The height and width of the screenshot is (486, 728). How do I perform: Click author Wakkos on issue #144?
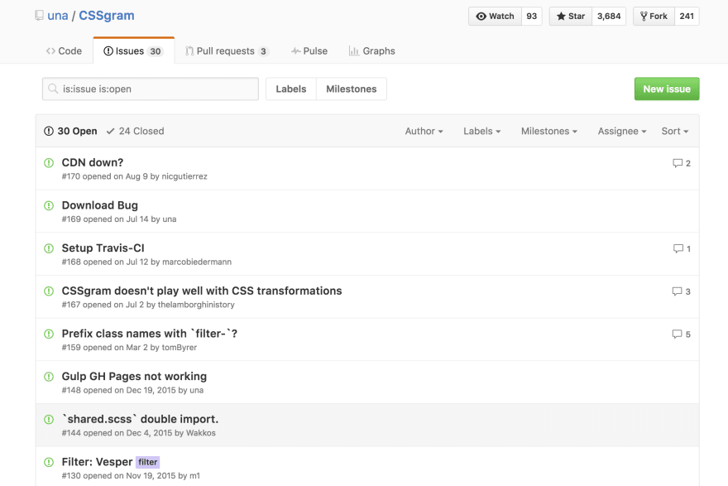point(200,433)
